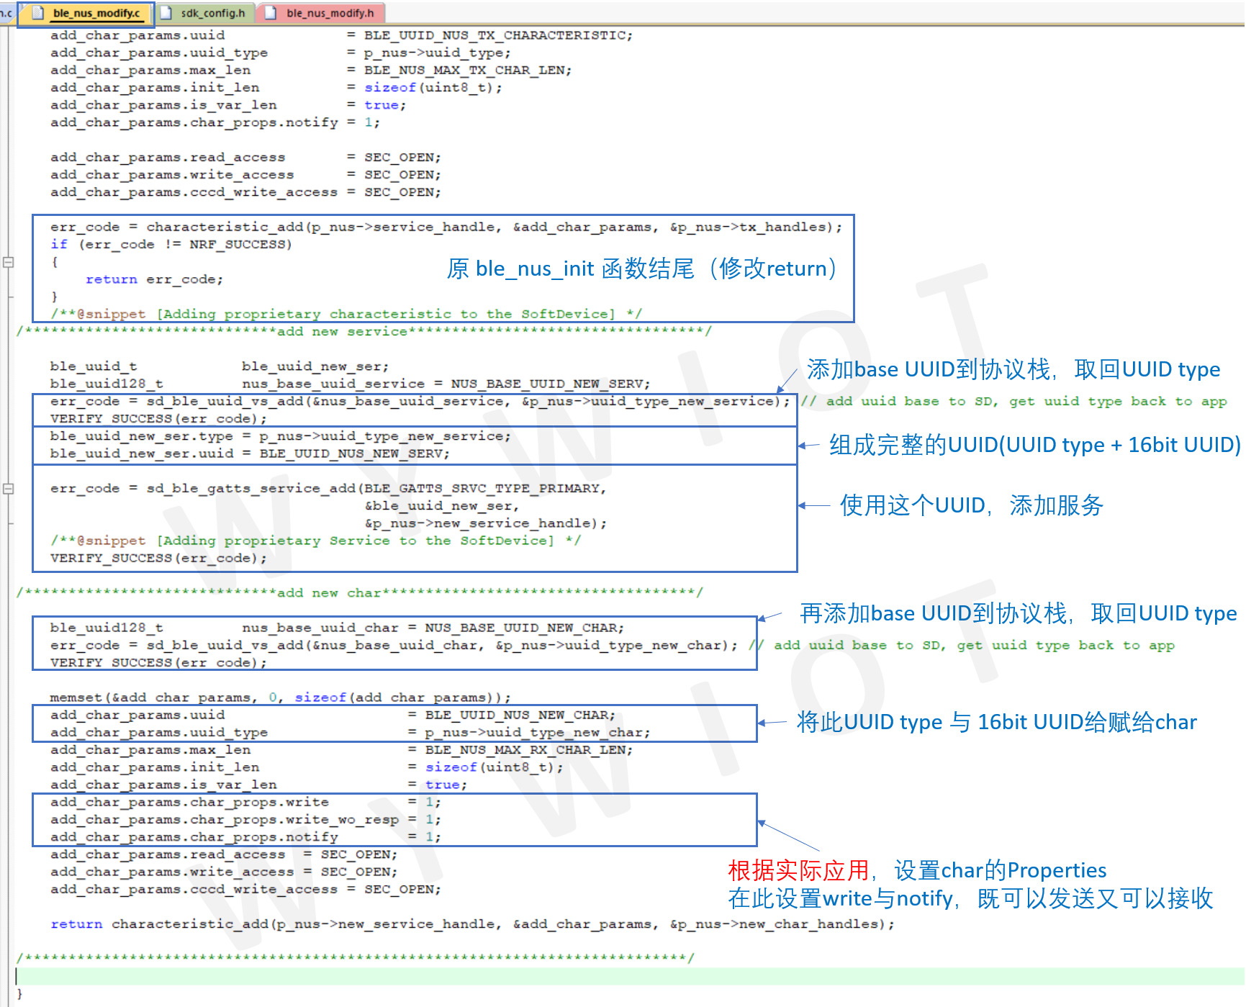This screenshot has height=1007, width=1246.
Task: Click the memset(&add_char_params line
Action: click(280, 697)
